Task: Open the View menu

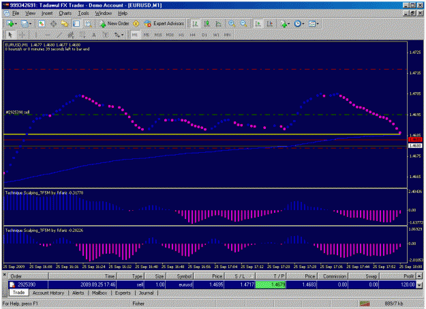Action: 31,14
